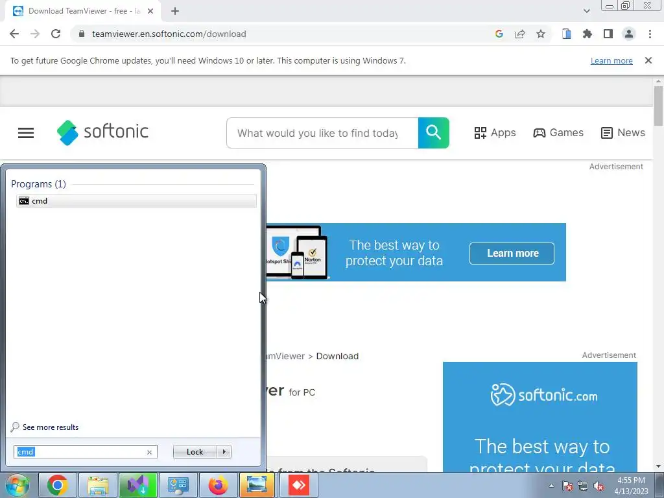Click the Softonic logo

coord(102,132)
